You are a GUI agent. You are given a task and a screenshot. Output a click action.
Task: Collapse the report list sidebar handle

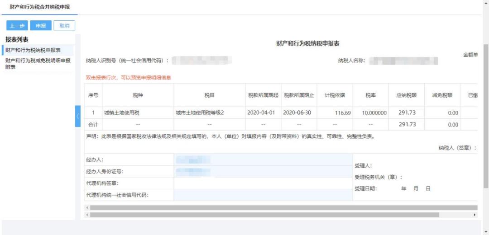click(x=77, y=117)
